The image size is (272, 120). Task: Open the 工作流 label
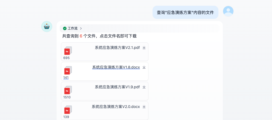pyautogui.click(x=73, y=28)
